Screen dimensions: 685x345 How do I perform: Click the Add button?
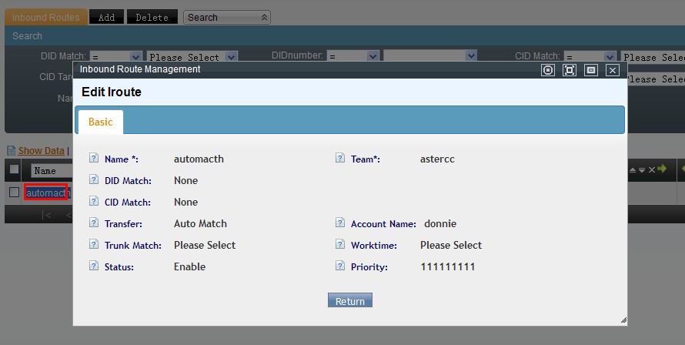pos(106,17)
